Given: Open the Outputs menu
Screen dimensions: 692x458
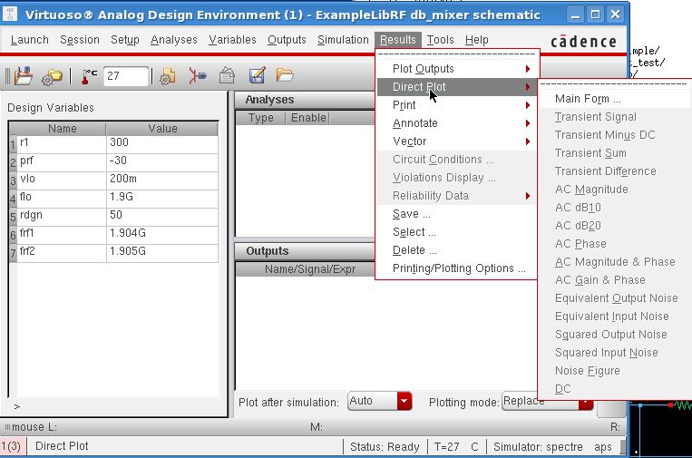Looking at the screenshot, I should pyautogui.click(x=287, y=40).
